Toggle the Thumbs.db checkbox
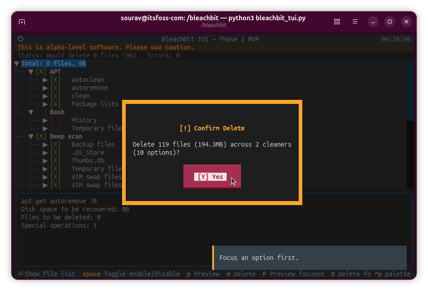This screenshot has height=291, width=428. click(x=55, y=161)
